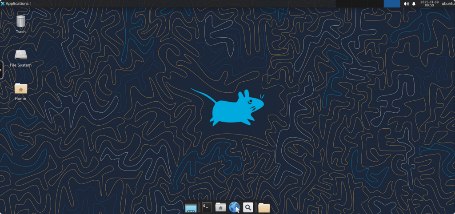Open the ubuntu user menu

[x=448, y=4]
